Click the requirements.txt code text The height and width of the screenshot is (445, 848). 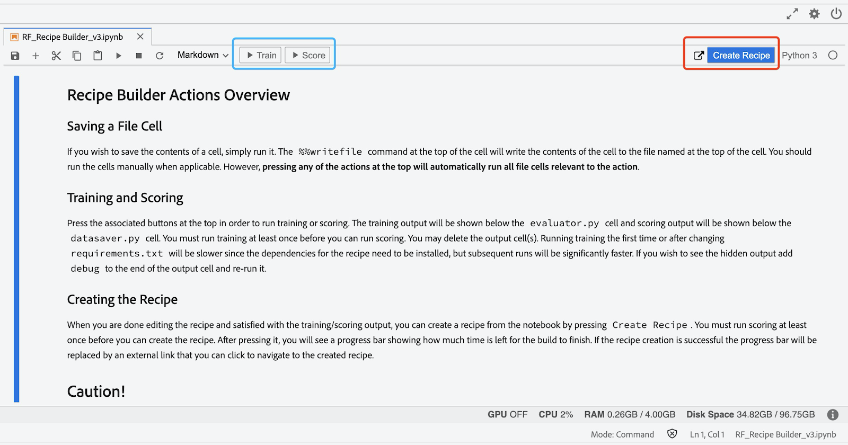pos(117,253)
